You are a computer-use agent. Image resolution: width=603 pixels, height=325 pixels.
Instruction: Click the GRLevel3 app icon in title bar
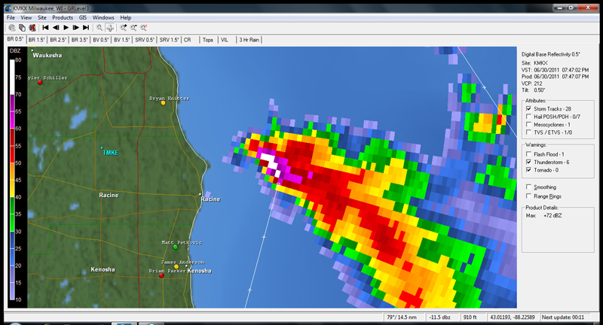[x=8, y=8]
